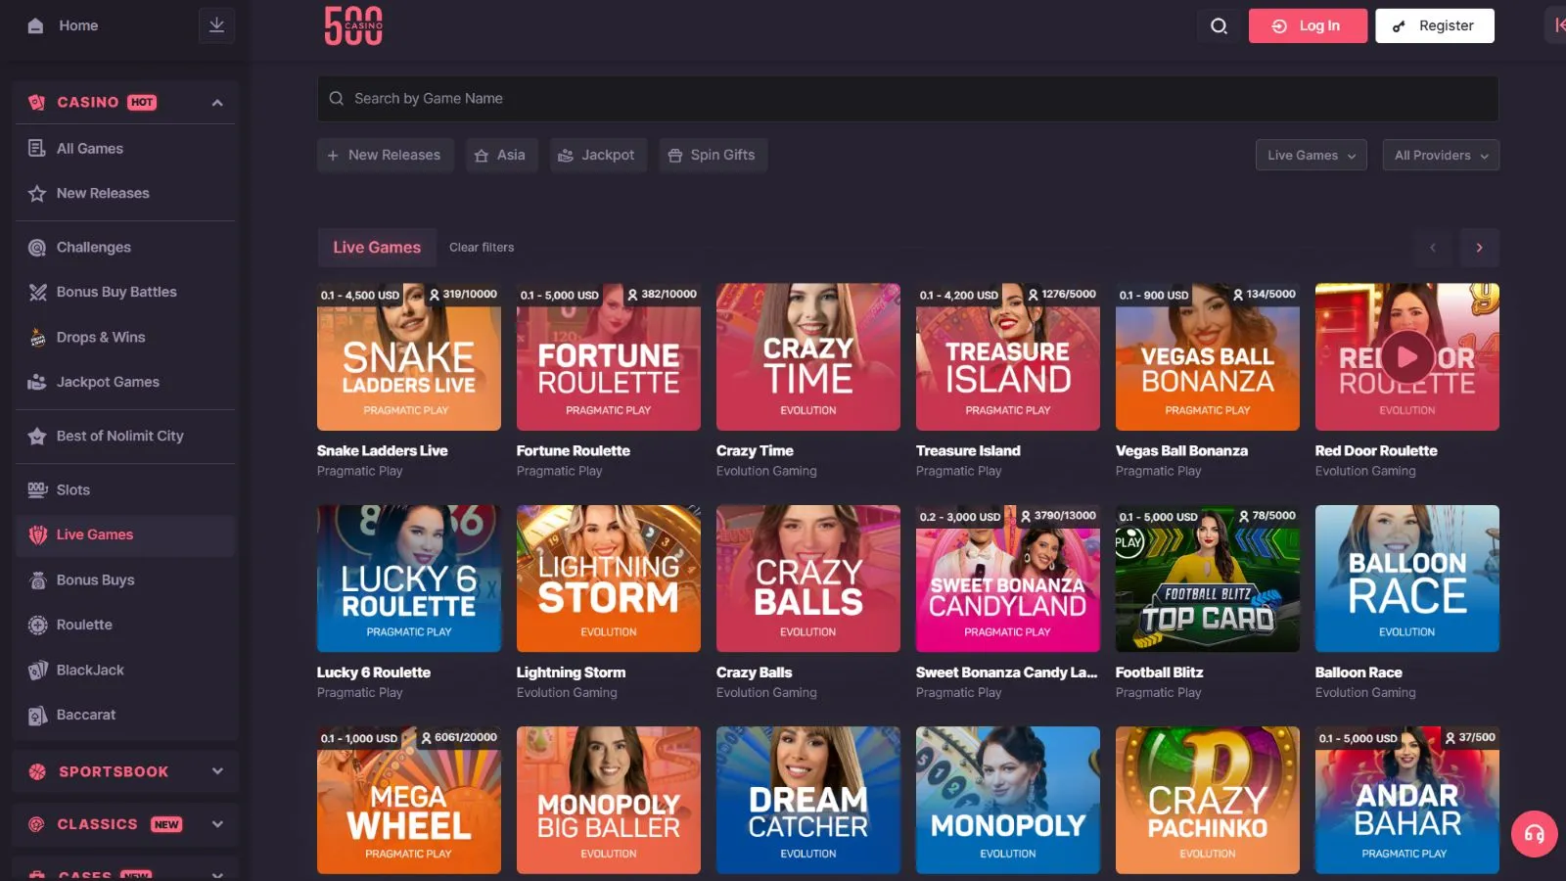The image size is (1566, 881).
Task: Click the download app icon beside Home
Action: (x=216, y=25)
